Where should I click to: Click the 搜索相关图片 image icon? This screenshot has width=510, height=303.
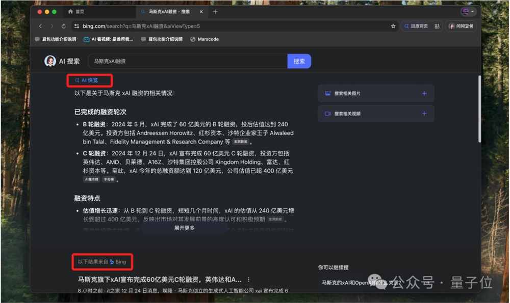[327, 93]
